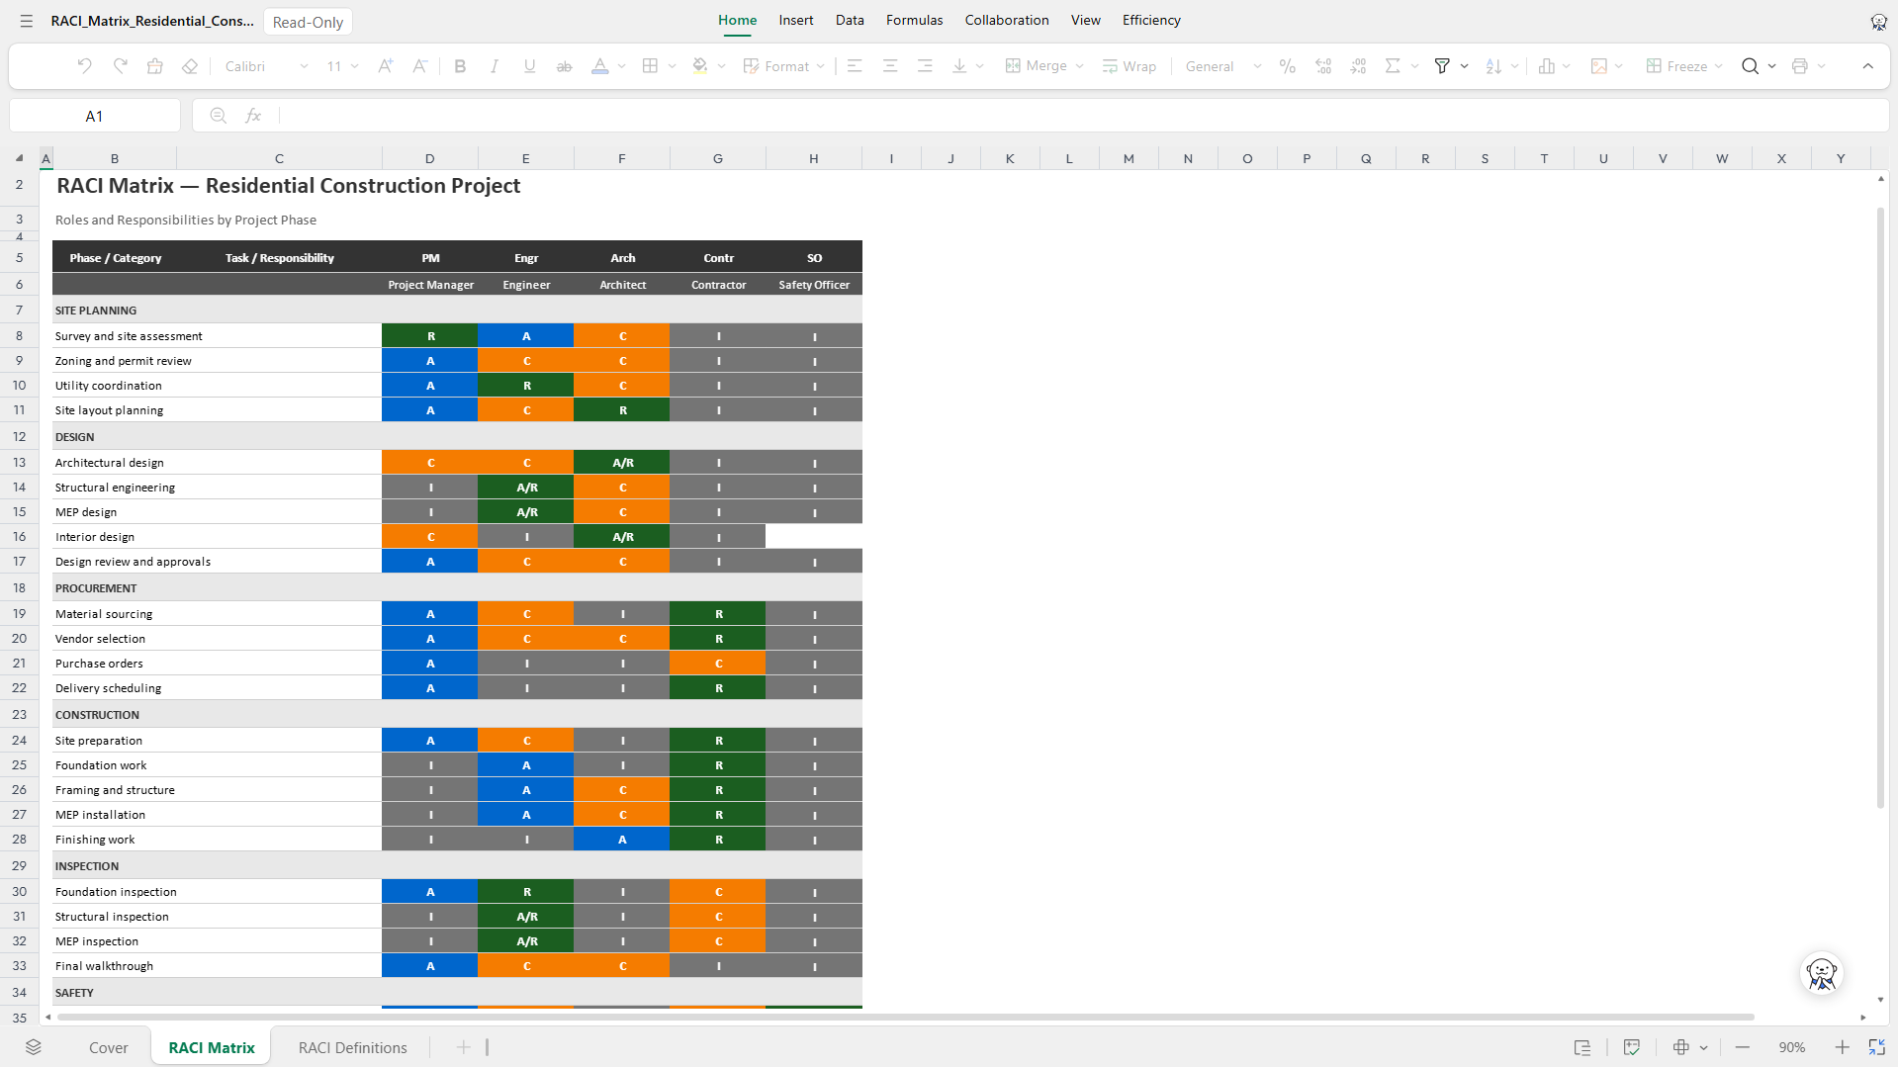
Task: Increase font size icon
Action: (386, 66)
